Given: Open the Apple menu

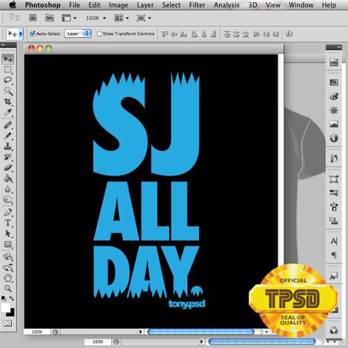Looking at the screenshot, I should point(13,5).
